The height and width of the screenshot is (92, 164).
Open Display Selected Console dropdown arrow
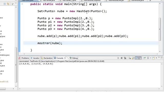[x=151, y=58]
